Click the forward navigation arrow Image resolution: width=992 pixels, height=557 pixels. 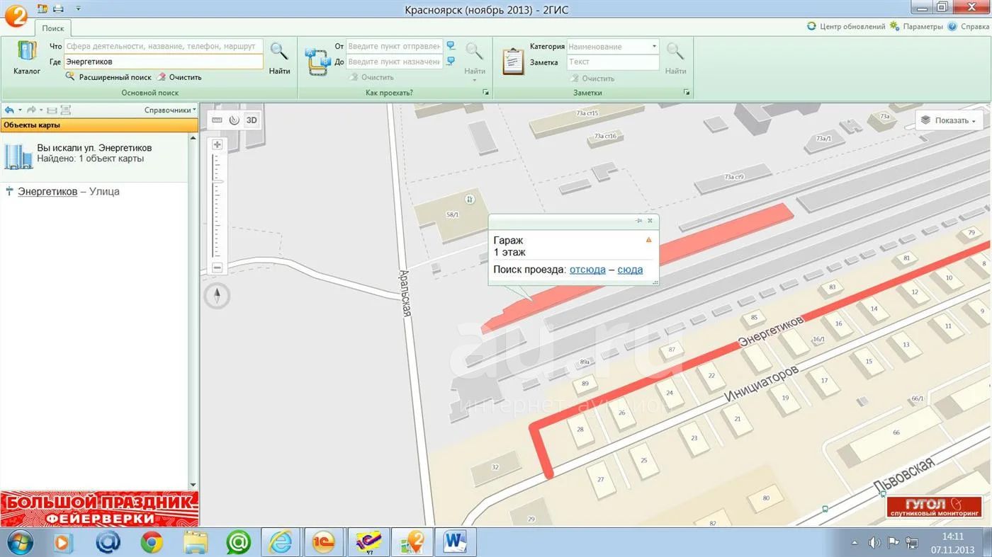click(31, 110)
